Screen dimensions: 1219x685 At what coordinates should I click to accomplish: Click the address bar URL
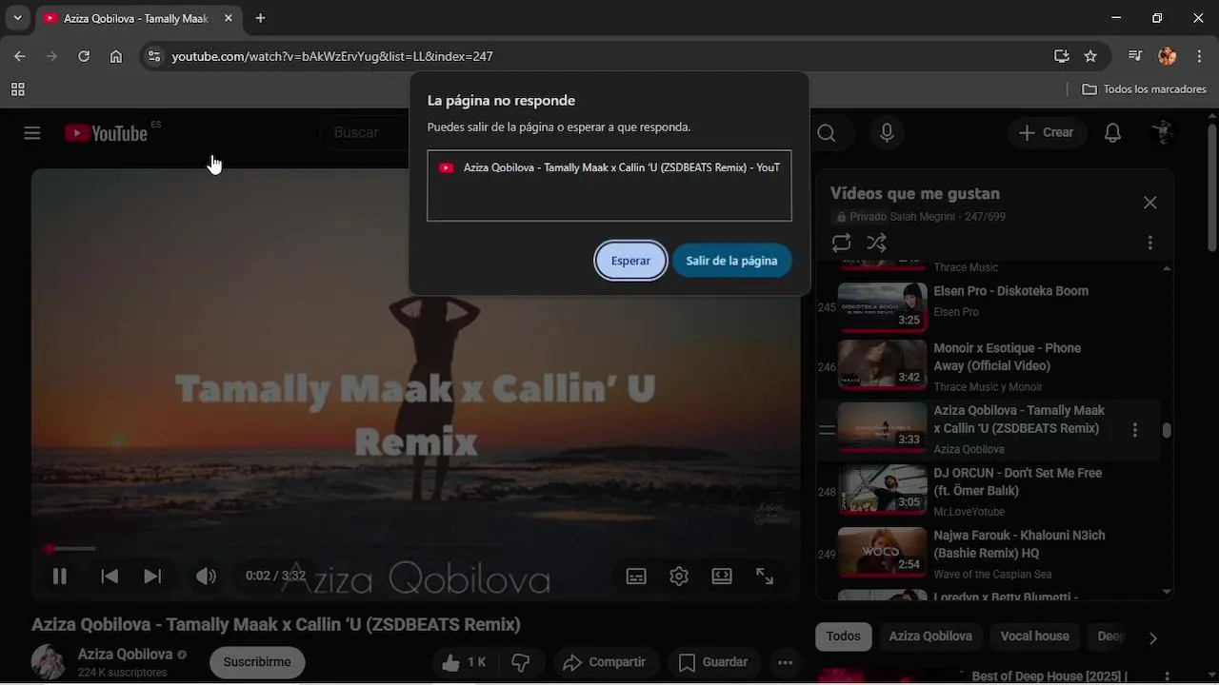(332, 56)
